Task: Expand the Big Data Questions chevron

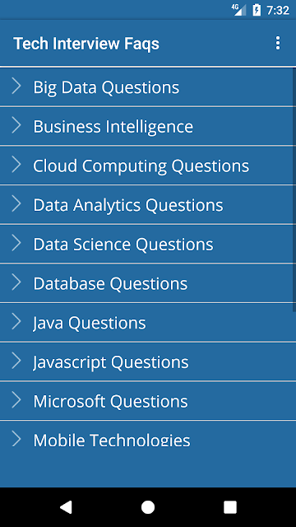Action: pyautogui.click(x=16, y=86)
